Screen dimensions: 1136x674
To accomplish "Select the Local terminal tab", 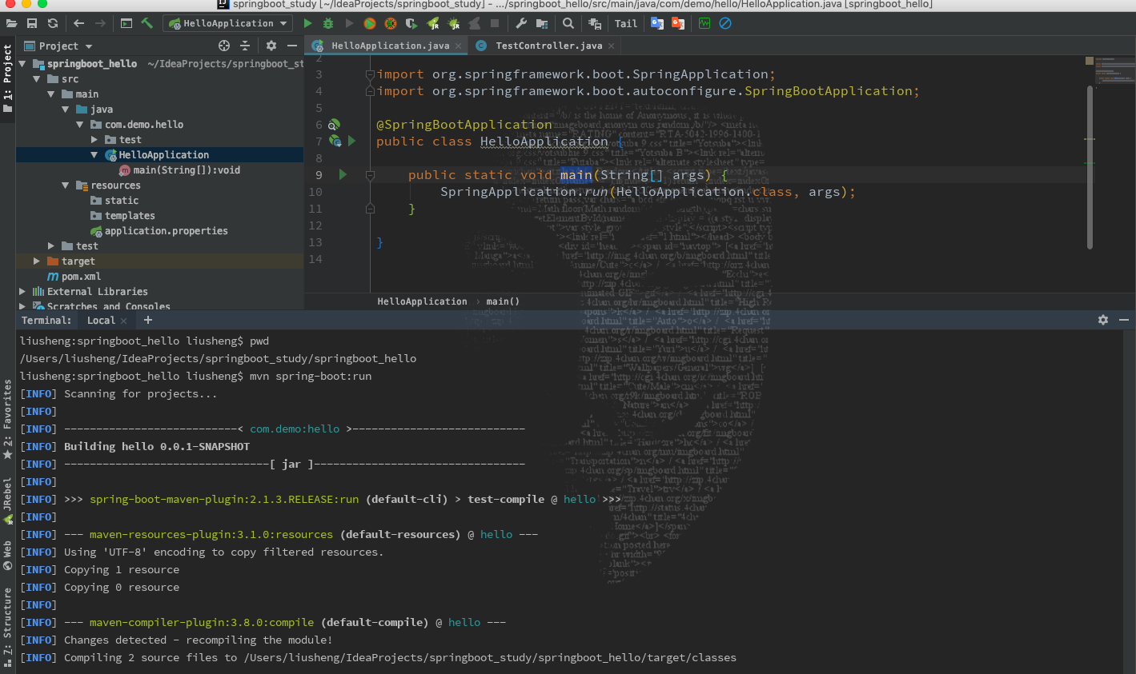I will pyautogui.click(x=101, y=320).
